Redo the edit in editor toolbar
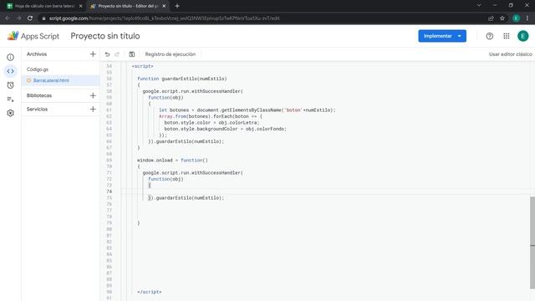Image resolution: width=535 pixels, height=301 pixels. click(x=117, y=54)
